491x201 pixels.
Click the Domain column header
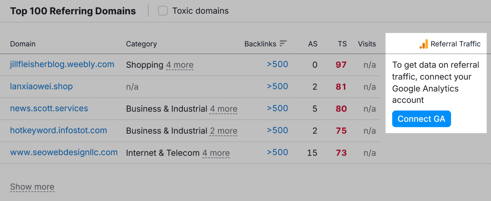point(23,44)
